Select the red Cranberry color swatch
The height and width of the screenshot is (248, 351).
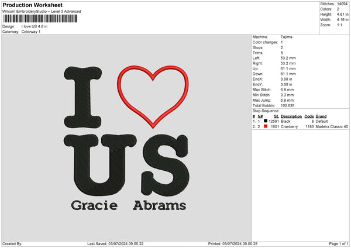click(266, 126)
